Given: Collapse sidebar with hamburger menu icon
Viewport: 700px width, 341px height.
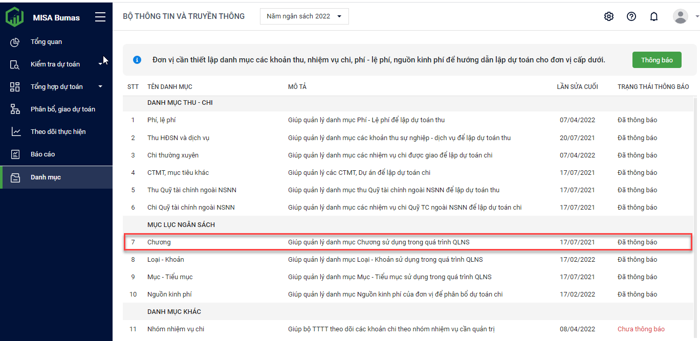Looking at the screenshot, I should [x=100, y=17].
